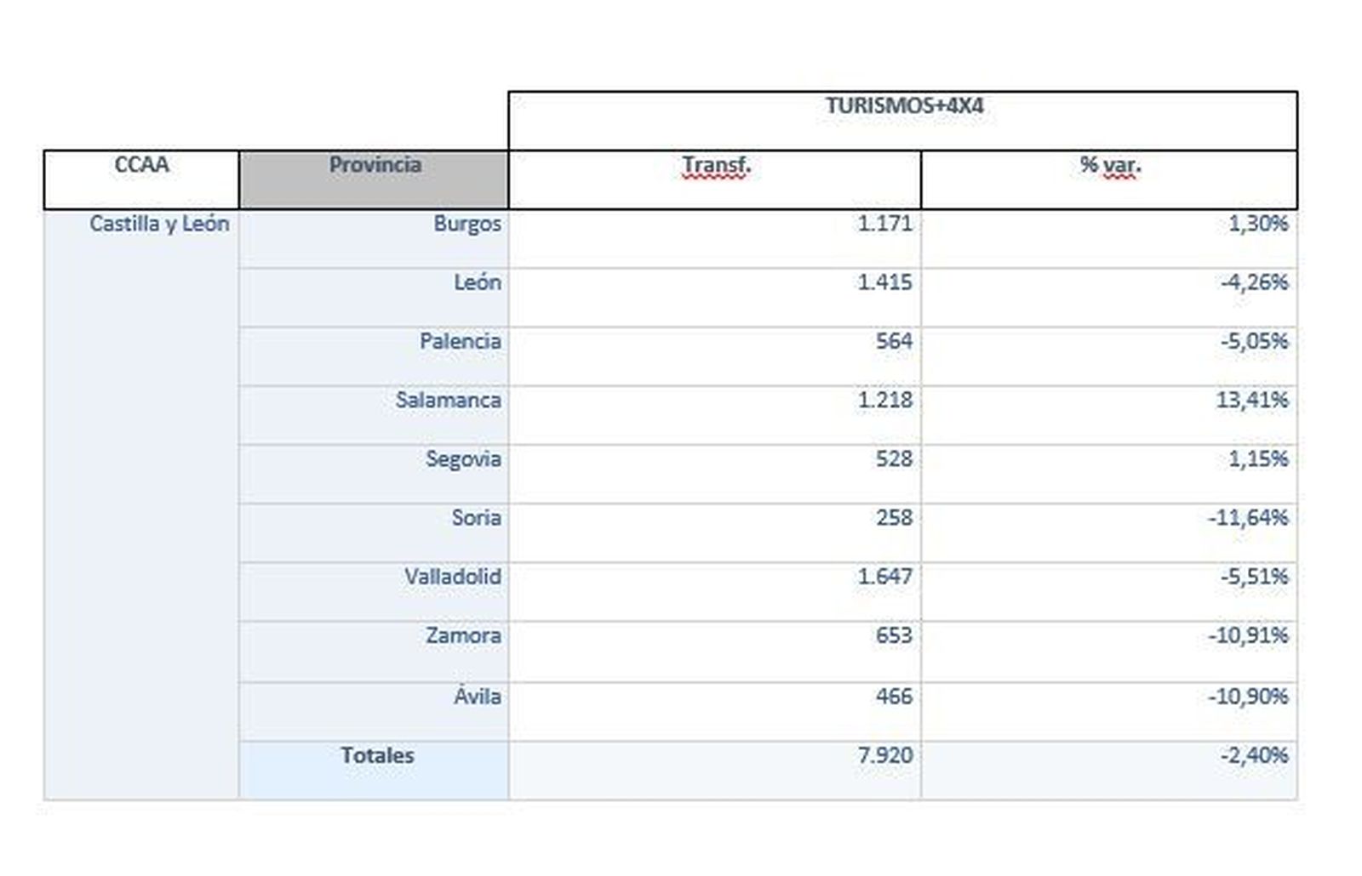Select the Zamora province cell
Viewport: 1362px width, 876px height.
pyautogui.click(x=463, y=635)
